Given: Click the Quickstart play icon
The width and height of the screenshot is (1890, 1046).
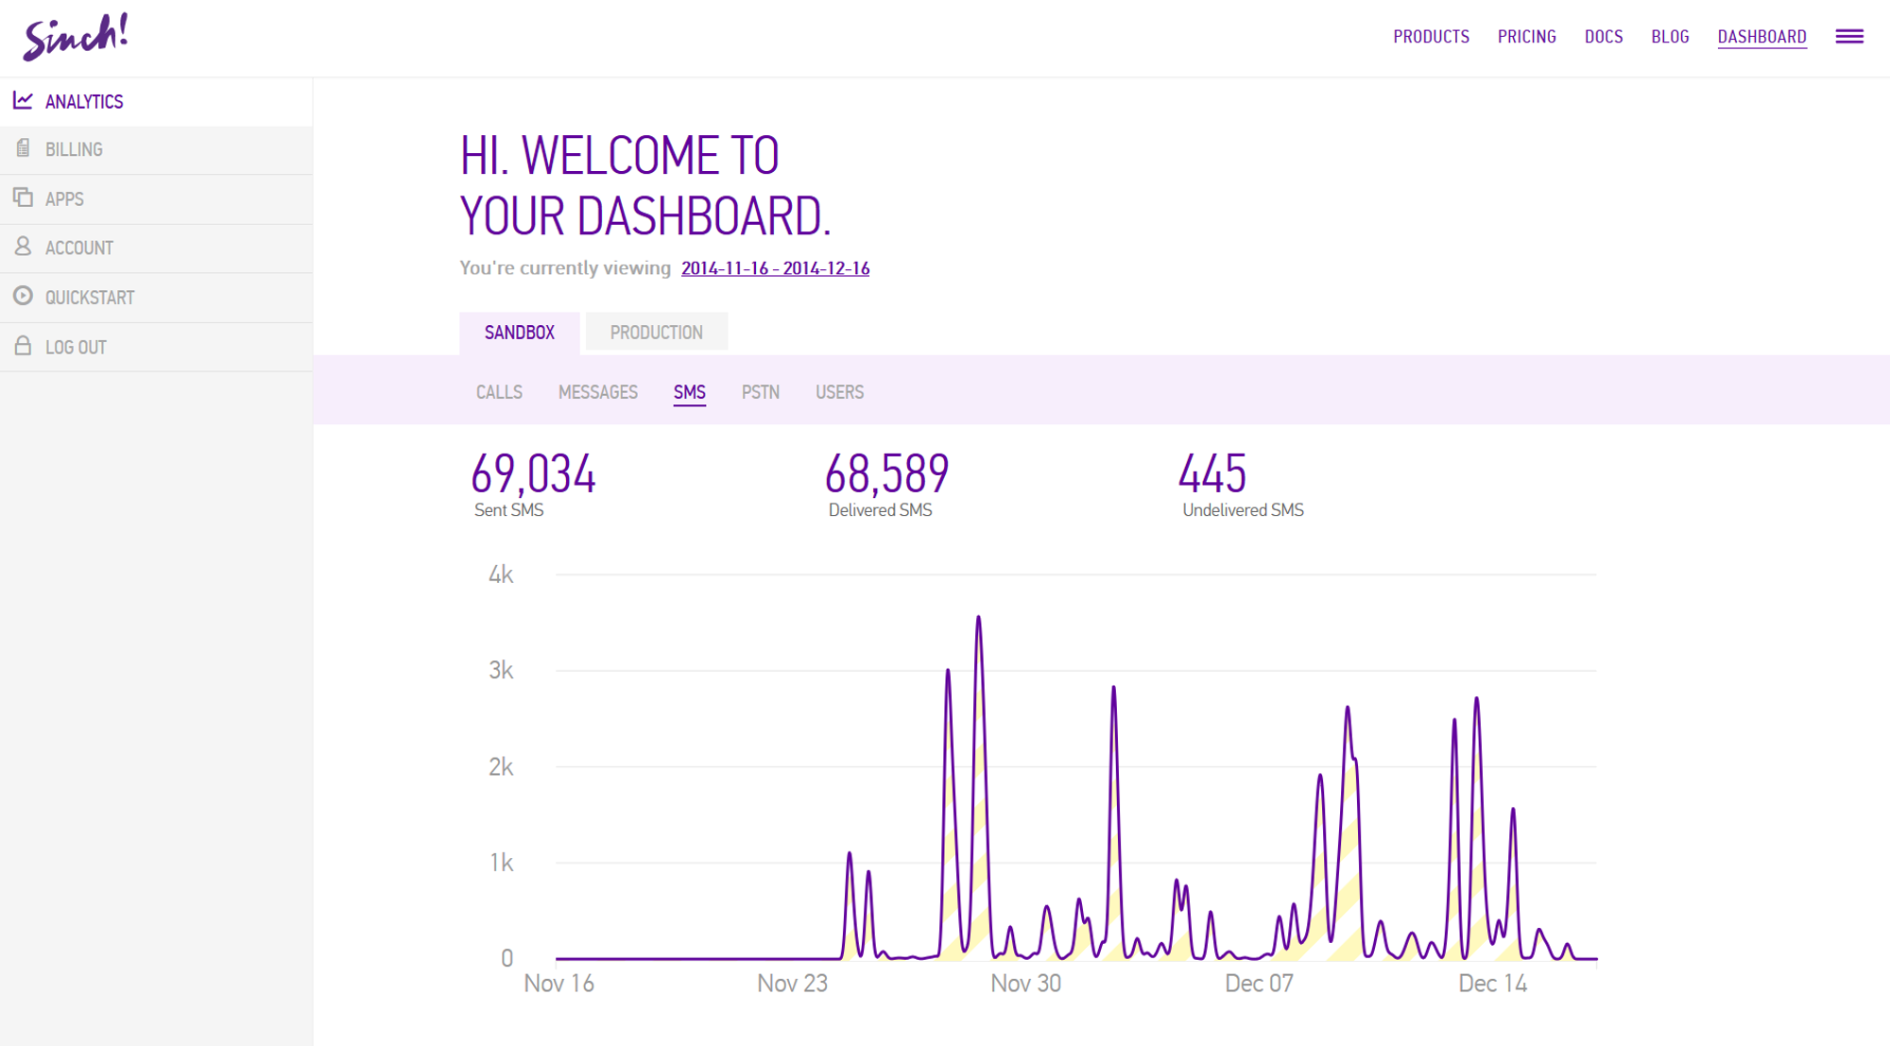Looking at the screenshot, I should [23, 296].
